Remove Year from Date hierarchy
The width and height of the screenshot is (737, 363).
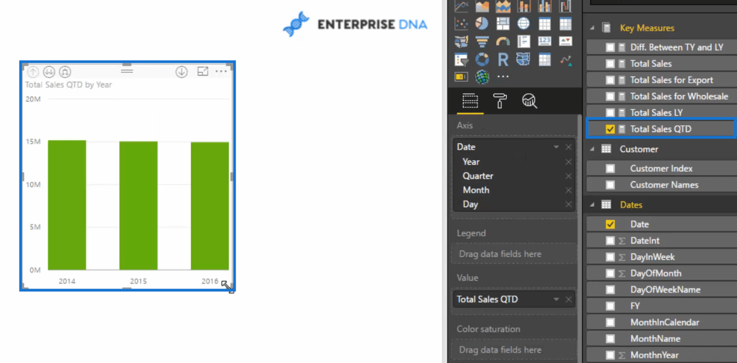[568, 162]
